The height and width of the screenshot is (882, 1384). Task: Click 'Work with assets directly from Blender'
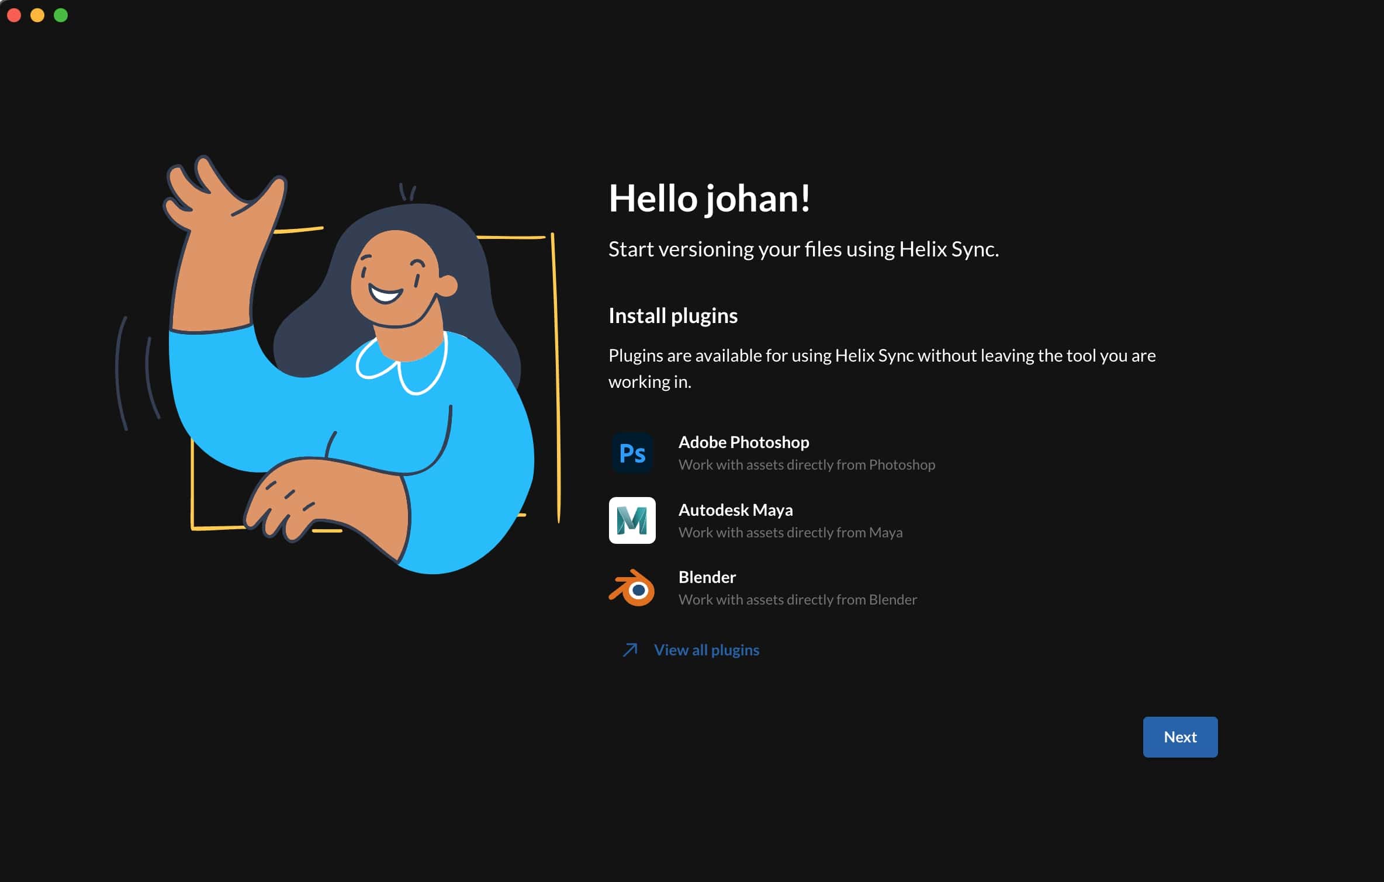pos(797,600)
